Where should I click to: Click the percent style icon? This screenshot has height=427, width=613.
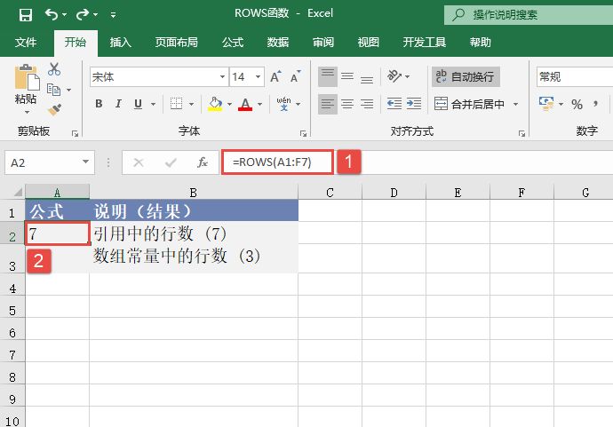577,105
